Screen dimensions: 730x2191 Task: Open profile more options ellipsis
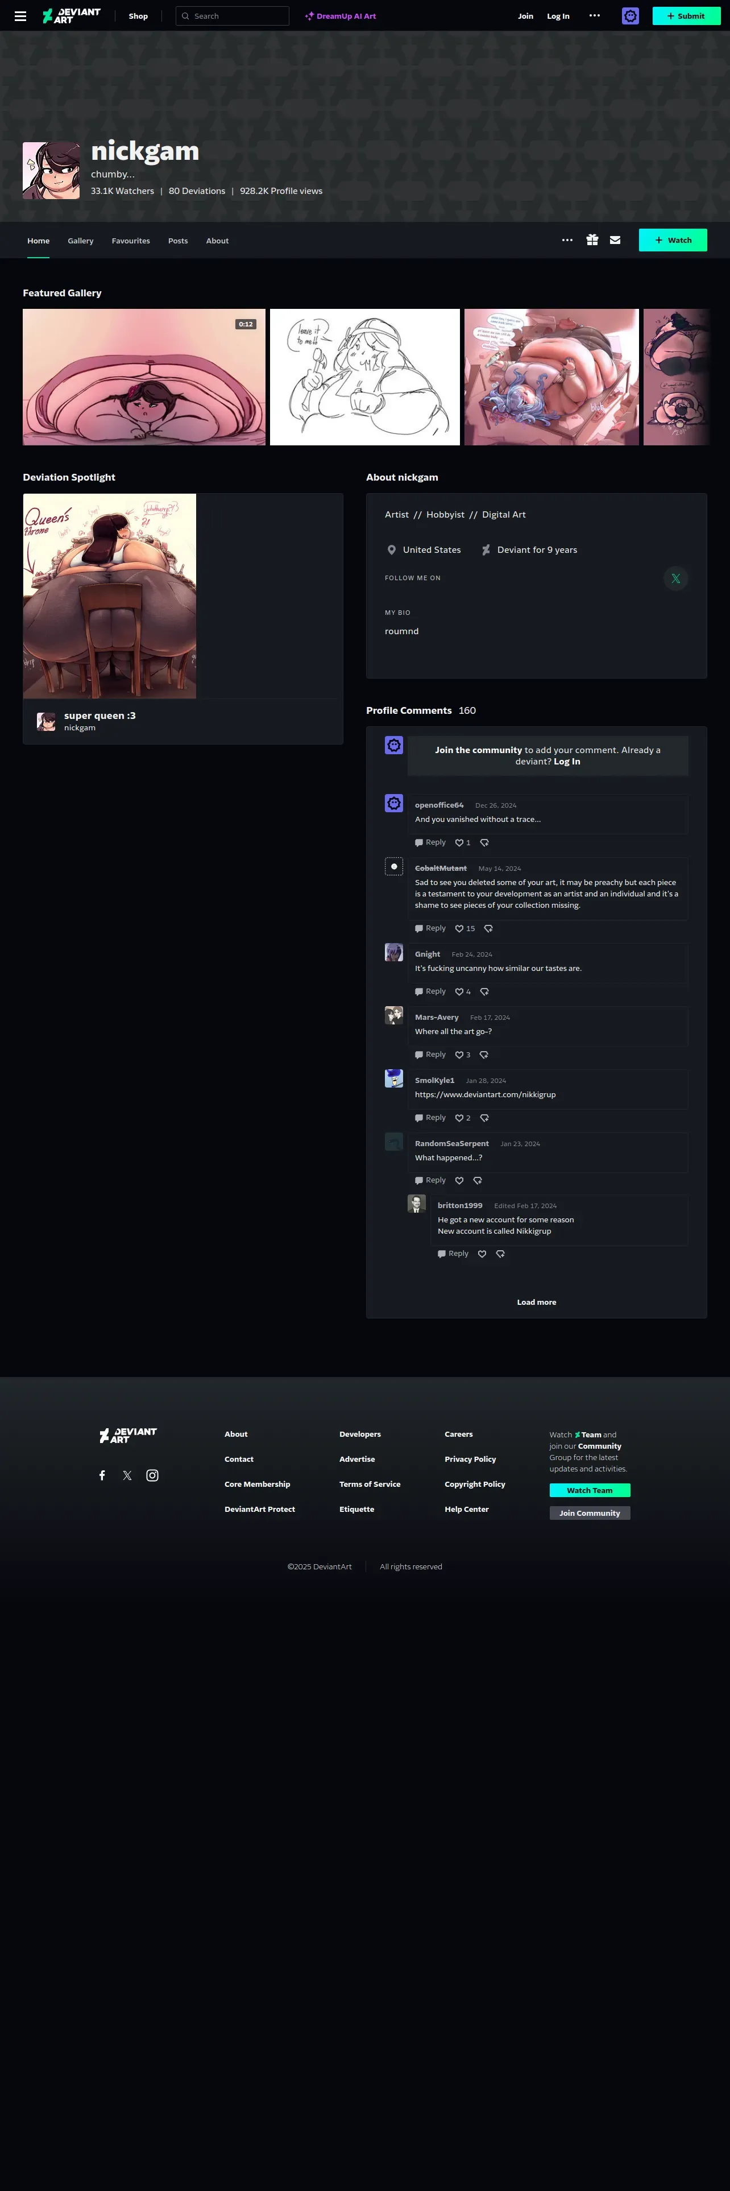click(x=568, y=240)
